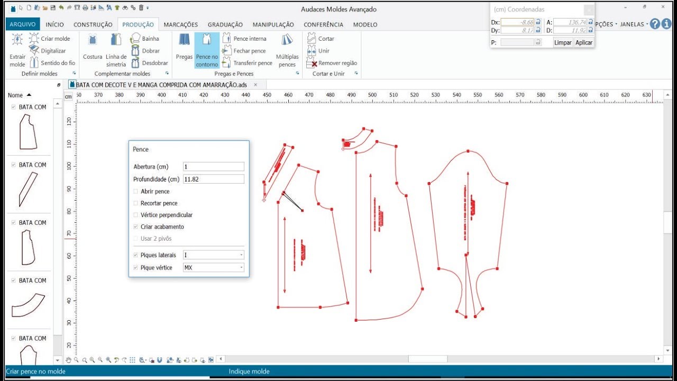
Task: Click the Criar molde tool
Action: 49,39
